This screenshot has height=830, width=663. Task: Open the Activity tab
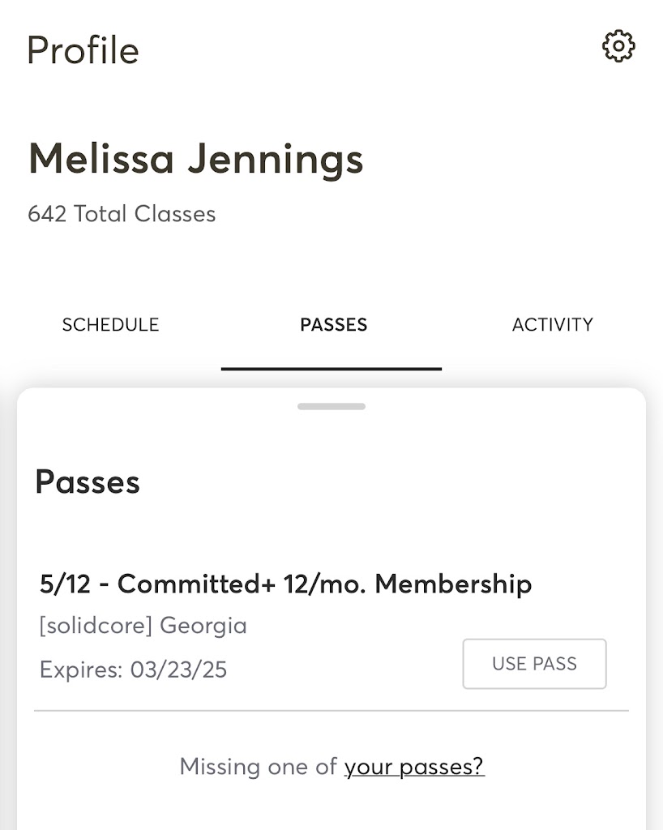pyautogui.click(x=552, y=325)
